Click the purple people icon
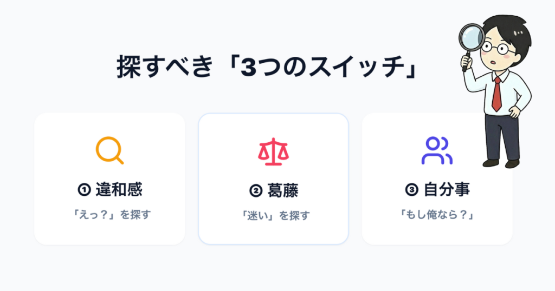Image resolution: width=555 pixels, height=291 pixels. 436,150
